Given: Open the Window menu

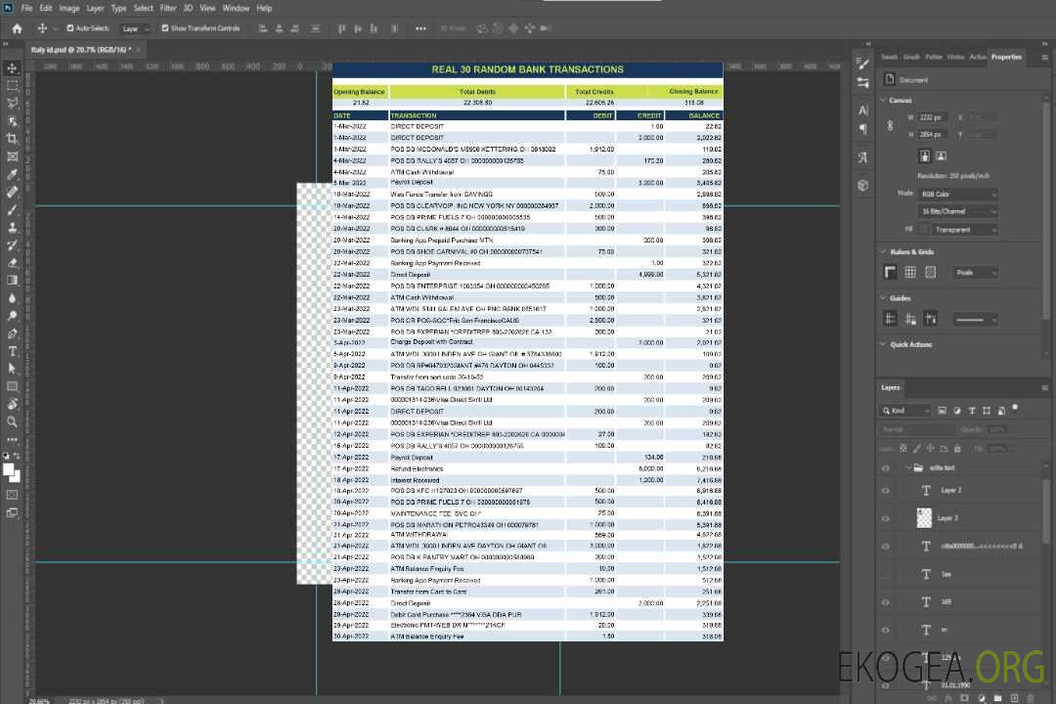Looking at the screenshot, I should (236, 8).
